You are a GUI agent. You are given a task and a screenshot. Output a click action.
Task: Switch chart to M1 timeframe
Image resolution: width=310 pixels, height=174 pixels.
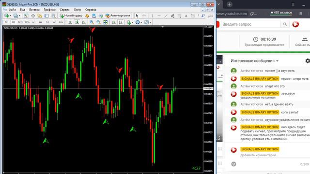tap(6, 22)
